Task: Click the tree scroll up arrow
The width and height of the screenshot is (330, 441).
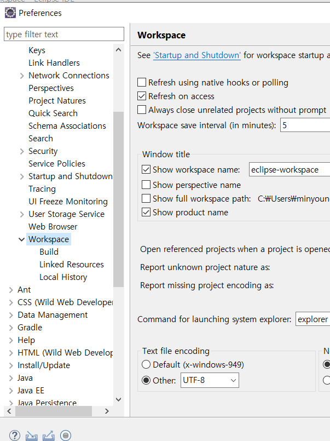Action: click(119, 50)
